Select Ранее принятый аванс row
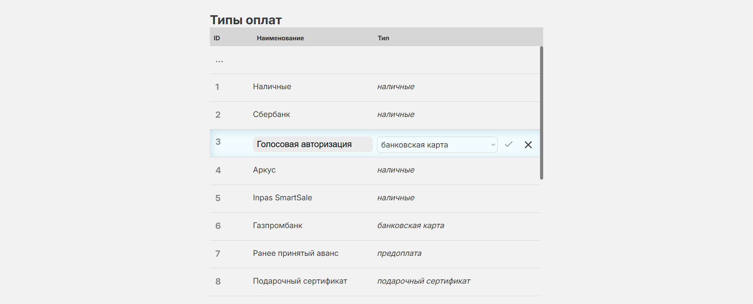This screenshot has width=753, height=304. 295,254
